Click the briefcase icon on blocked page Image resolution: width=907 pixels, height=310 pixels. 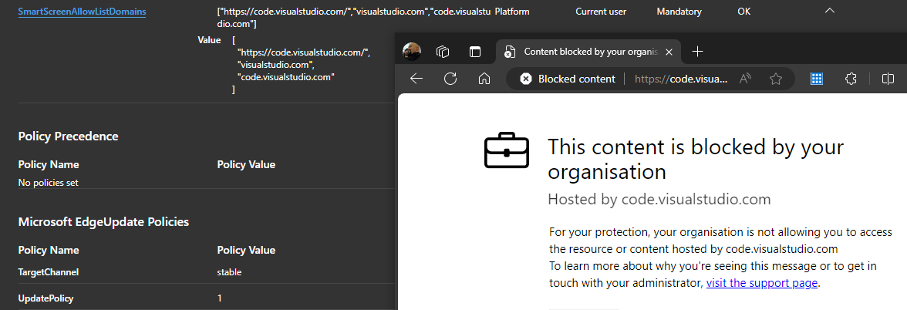507,150
